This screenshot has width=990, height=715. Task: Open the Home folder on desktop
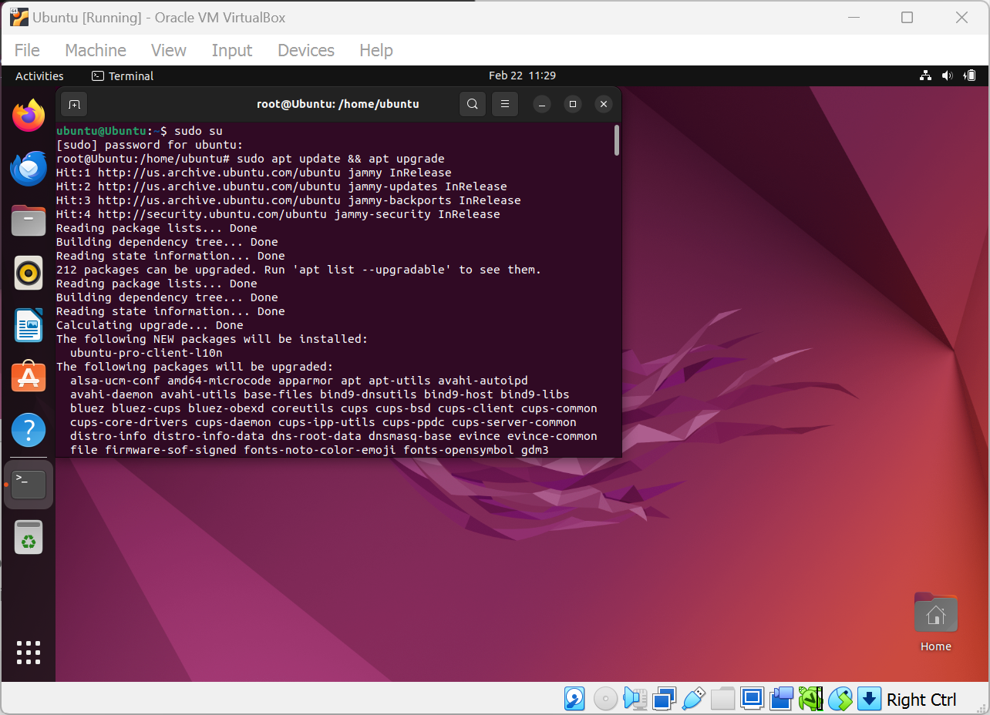pyautogui.click(x=935, y=623)
